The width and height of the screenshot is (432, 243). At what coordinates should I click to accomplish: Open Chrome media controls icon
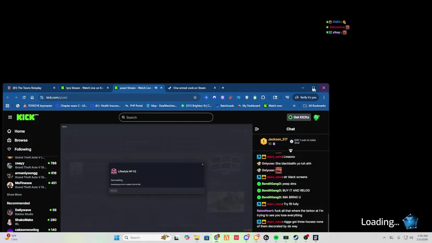[x=287, y=97]
